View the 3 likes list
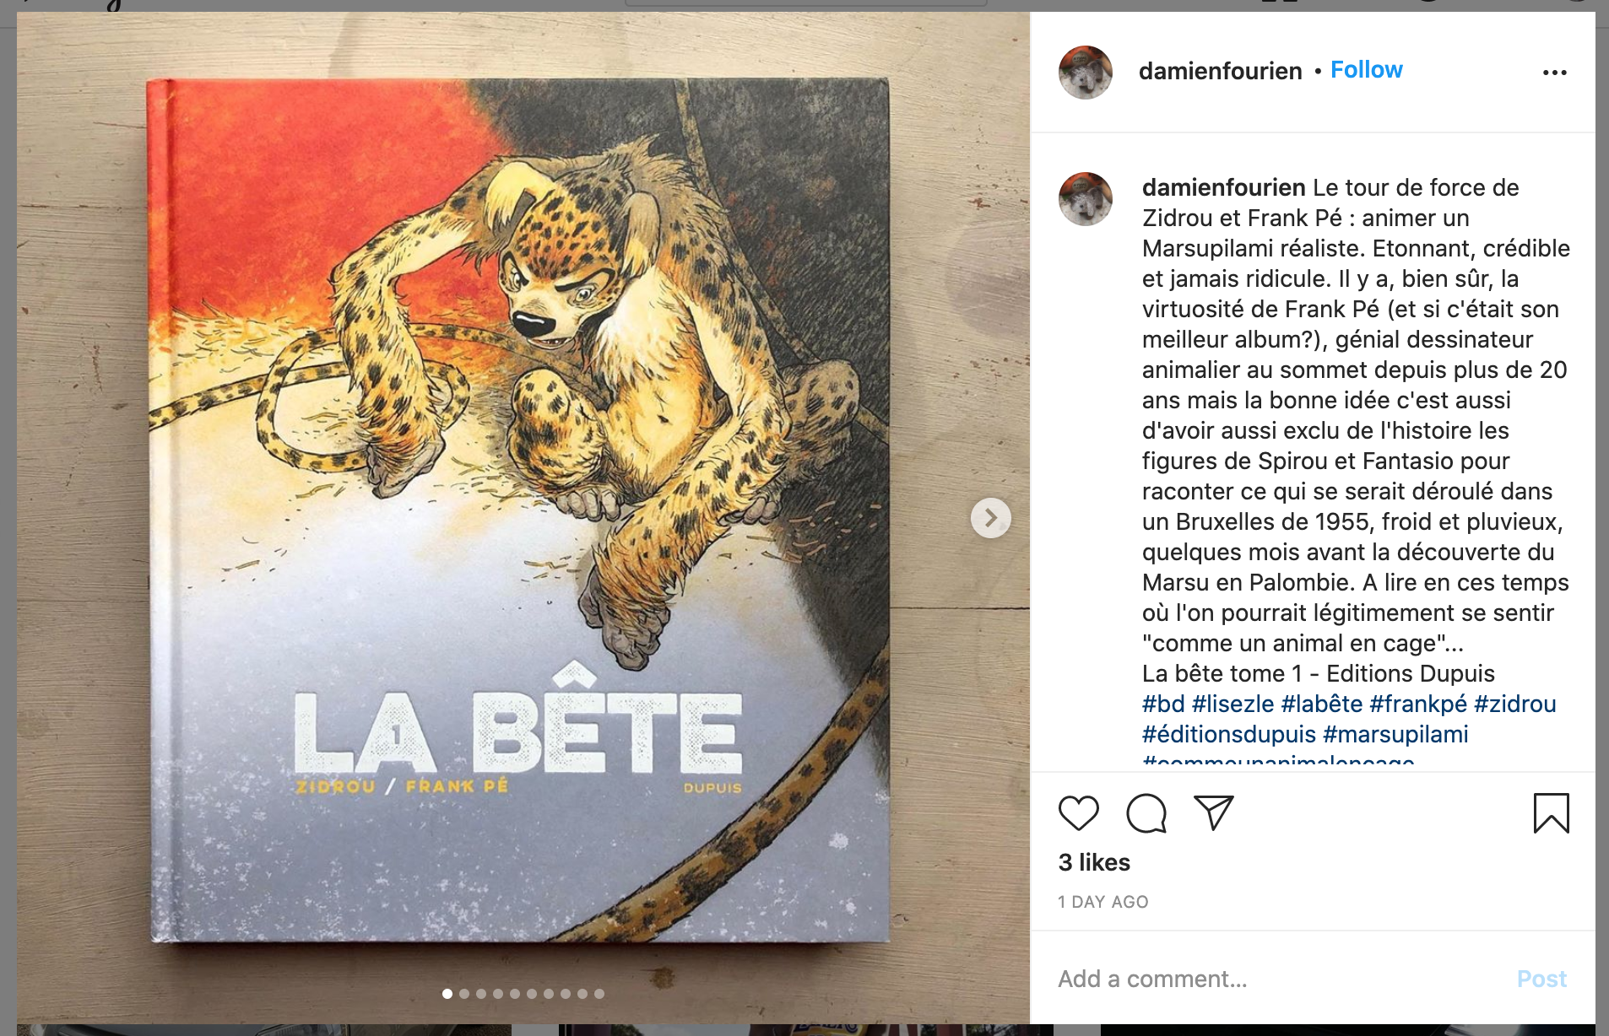This screenshot has height=1036, width=1609. (x=1094, y=862)
